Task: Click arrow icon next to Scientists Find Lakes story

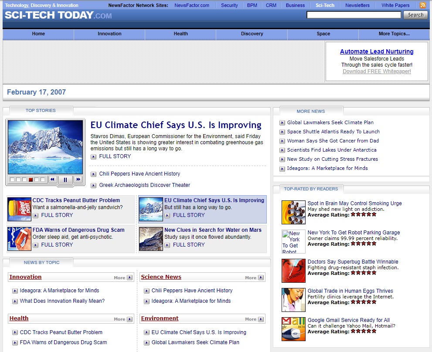Action: [282, 150]
